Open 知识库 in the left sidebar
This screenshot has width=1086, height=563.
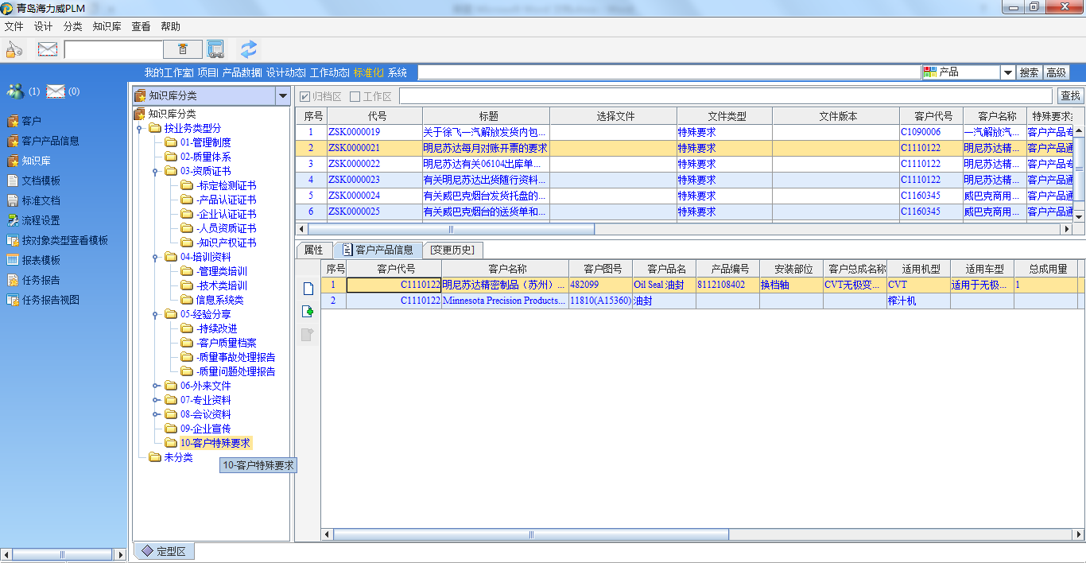(x=36, y=161)
